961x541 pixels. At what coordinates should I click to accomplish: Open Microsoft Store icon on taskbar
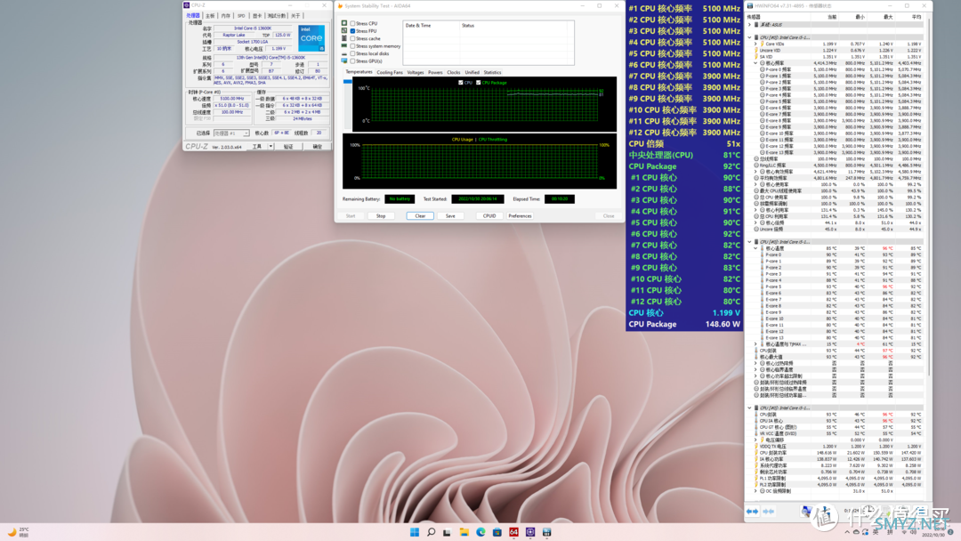497,532
